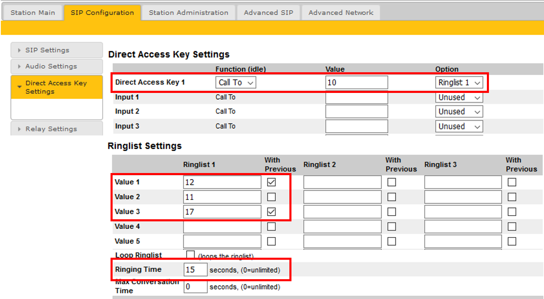Collapse Direct Access Key Settings sidebar section

(56, 87)
